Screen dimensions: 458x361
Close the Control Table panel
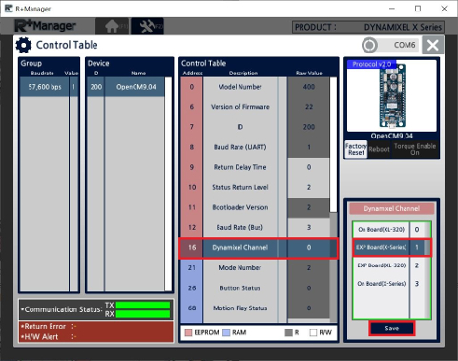click(432, 45)
